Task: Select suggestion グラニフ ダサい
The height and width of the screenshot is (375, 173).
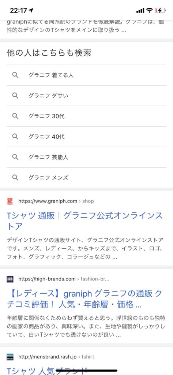Action: 86,96
